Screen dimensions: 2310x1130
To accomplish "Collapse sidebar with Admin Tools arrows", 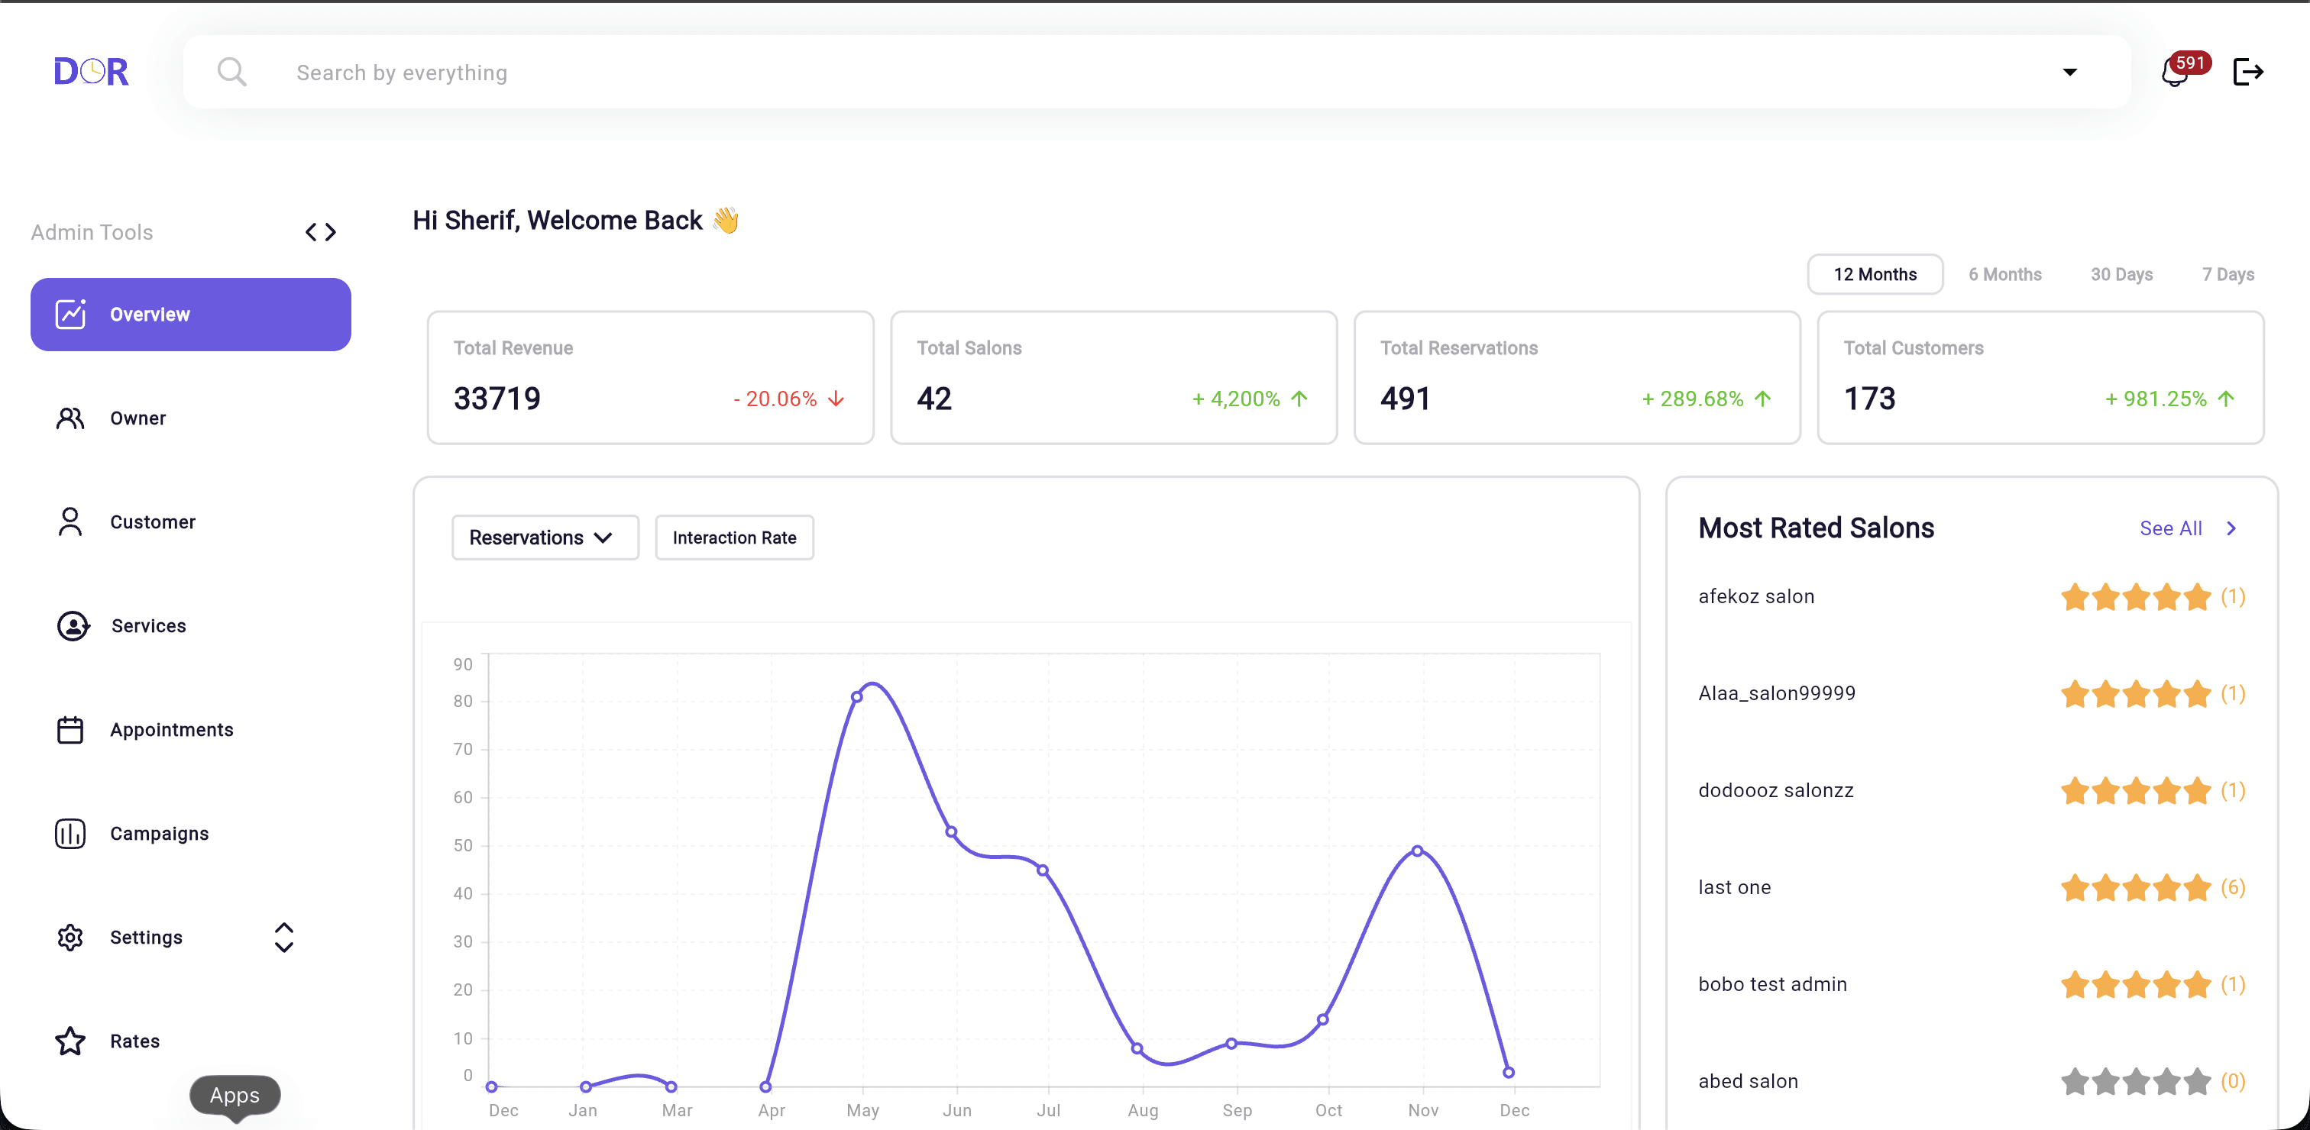I will [320, 232].
